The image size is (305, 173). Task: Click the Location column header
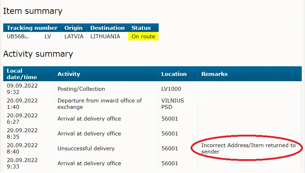point(174,74)
